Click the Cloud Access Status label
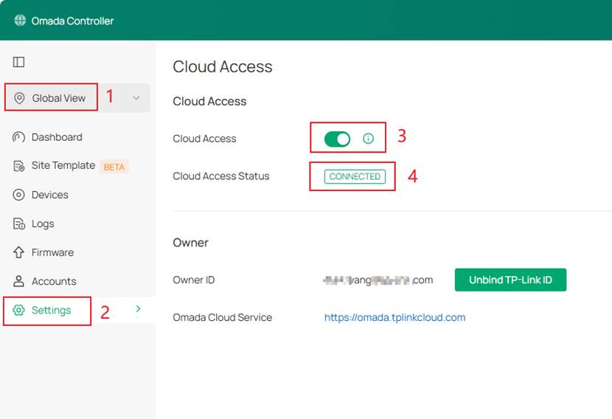The image size is (612, 419). point(221,176)
